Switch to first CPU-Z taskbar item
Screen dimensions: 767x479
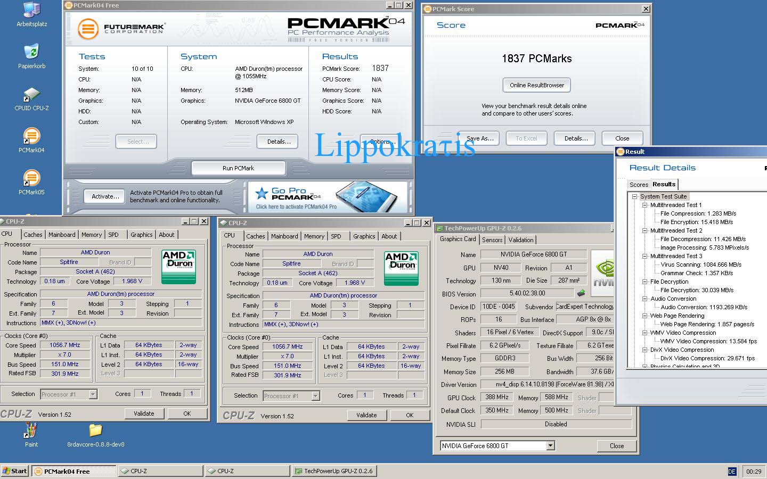[161, 471]
